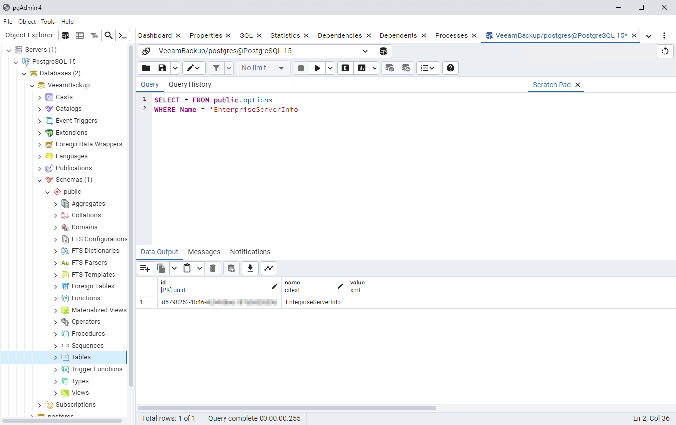Image resolution: width=676 pixels, height=425 pixels.
Task: Open the File menu
Action: click(x=8, y=22)
